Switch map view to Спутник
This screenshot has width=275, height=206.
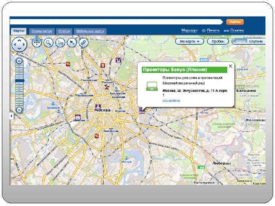pos(256,41)
